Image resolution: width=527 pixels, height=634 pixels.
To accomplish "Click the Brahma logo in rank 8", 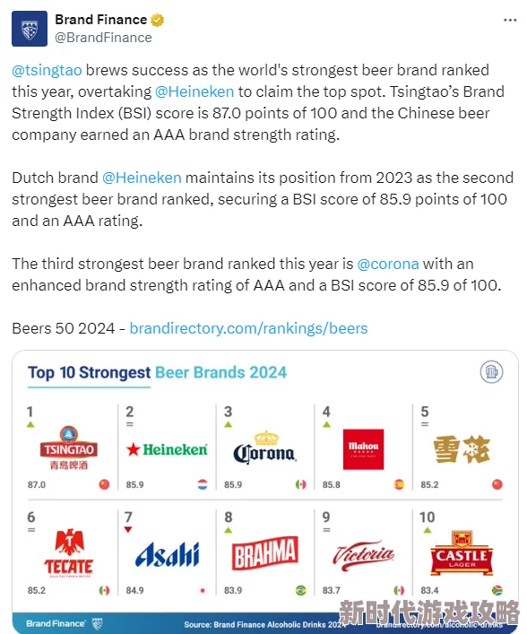I will click(x=265, y=553).
